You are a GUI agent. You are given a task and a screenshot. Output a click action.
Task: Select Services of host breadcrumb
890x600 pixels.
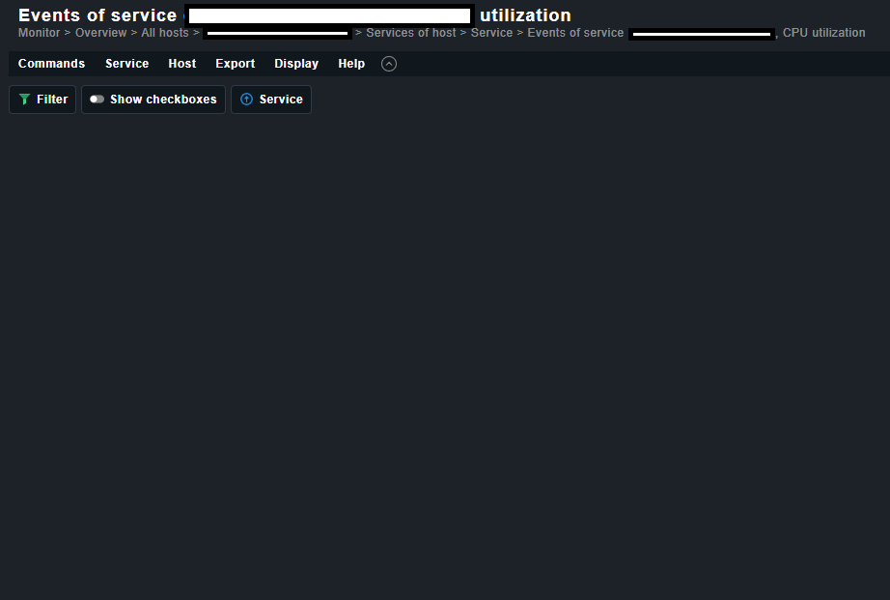click(x=410, y=33)
